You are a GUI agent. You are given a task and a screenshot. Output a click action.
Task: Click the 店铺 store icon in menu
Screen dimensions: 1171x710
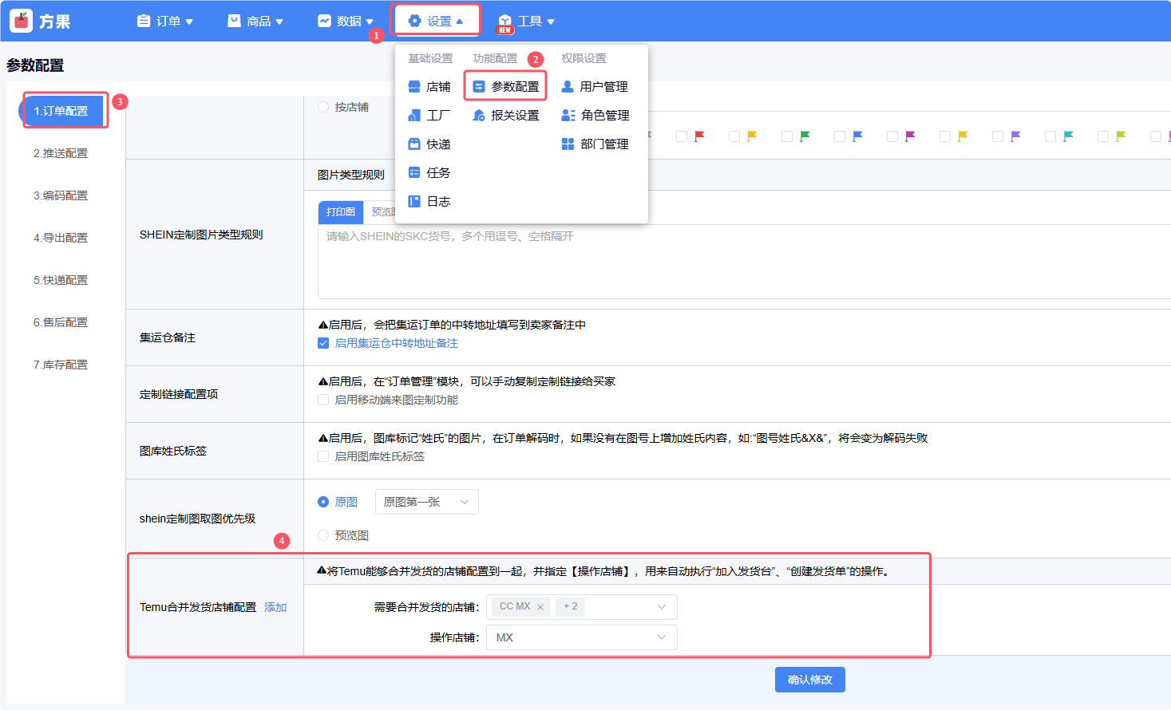pyautogui.click(x=414, y=86)
